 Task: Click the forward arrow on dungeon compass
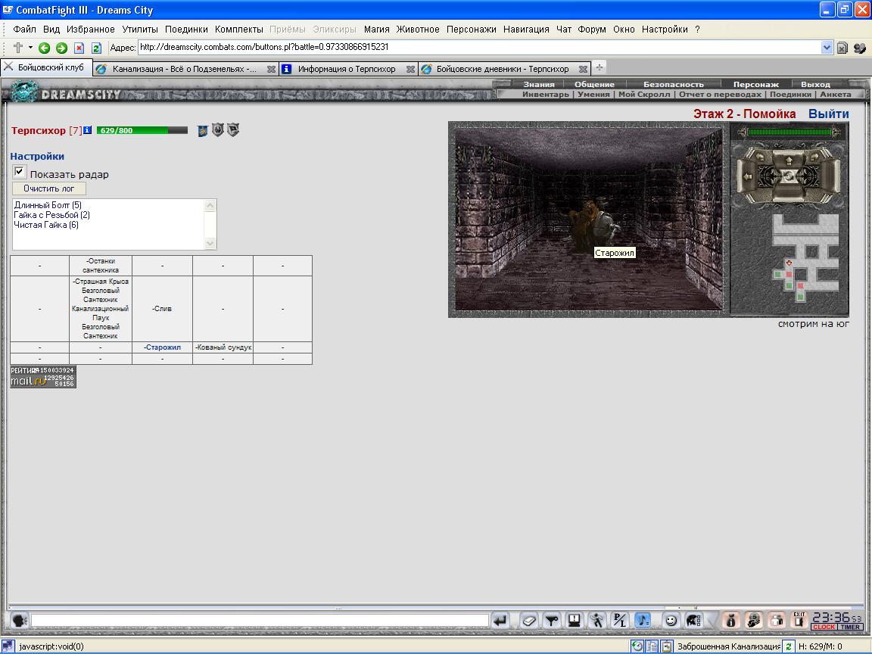(789, 160)
